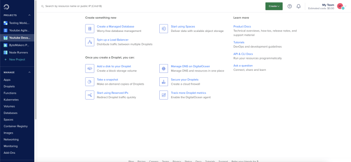
Task: Go to Functions in the sidebar
Action: click(x=10, y=93)
